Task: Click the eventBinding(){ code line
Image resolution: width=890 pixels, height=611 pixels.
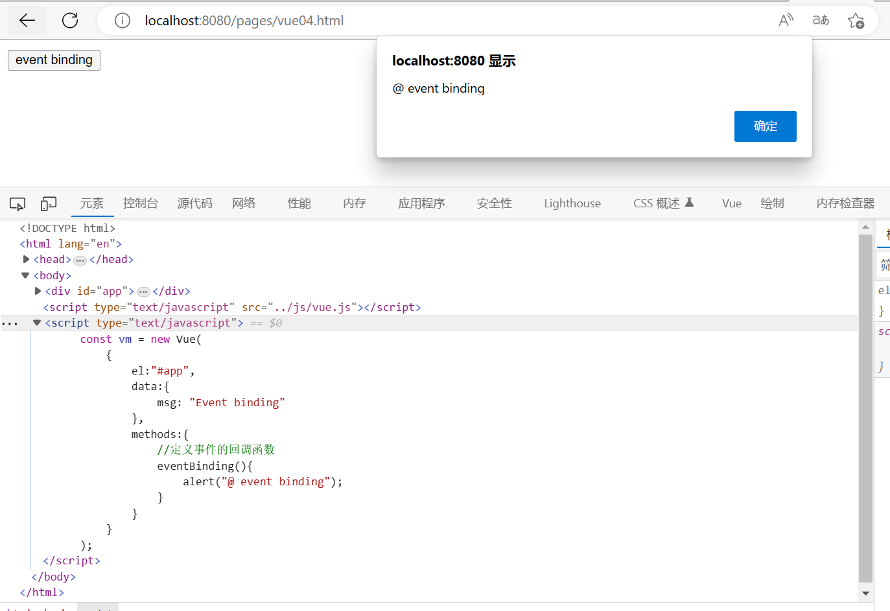Action: click(x=205, y=466)
